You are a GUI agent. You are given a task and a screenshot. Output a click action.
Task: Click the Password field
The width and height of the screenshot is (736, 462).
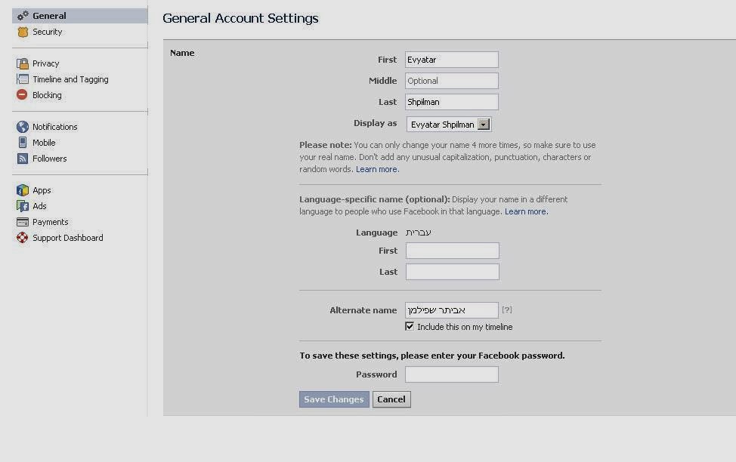[x=452, y=374]
